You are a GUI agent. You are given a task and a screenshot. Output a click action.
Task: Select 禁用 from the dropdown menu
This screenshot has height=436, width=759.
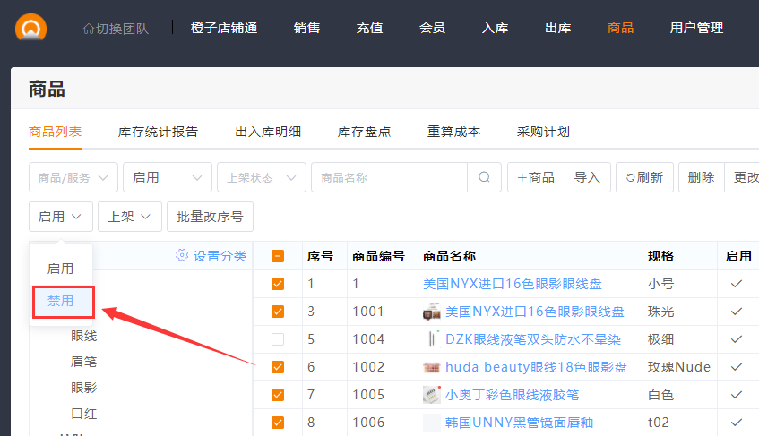[61, 302]
